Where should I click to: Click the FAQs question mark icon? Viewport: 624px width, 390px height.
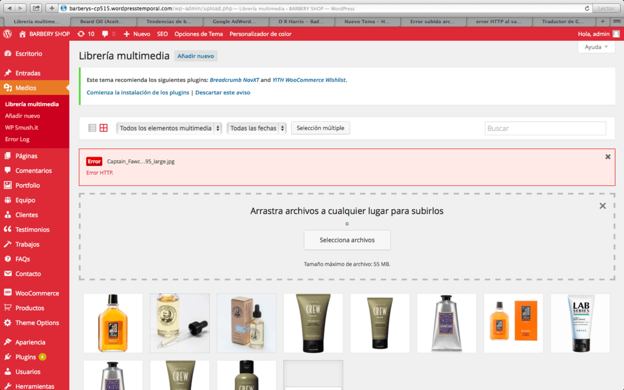[7, 258]
